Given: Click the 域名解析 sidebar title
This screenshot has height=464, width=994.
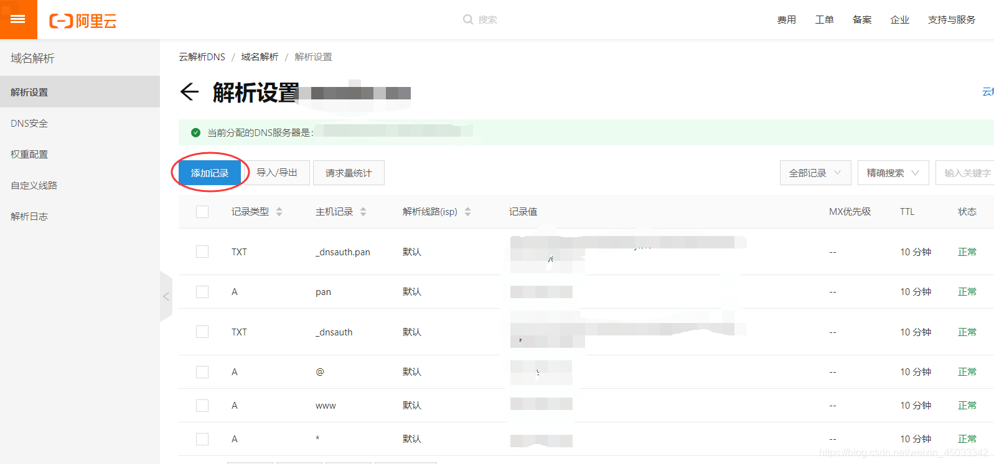Looking at the screenshot, I should click(32, 58).
